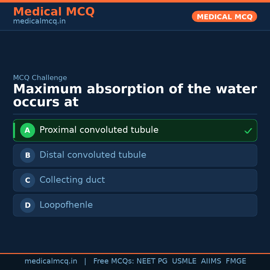Viewport: 270px width, 270px height.
Task: Open medicalmcq.in link in the footer
Action: [51, 261]
